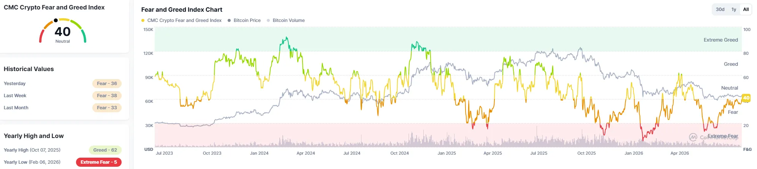Click the Oct 2025 axis label

[x=586, y=153]
